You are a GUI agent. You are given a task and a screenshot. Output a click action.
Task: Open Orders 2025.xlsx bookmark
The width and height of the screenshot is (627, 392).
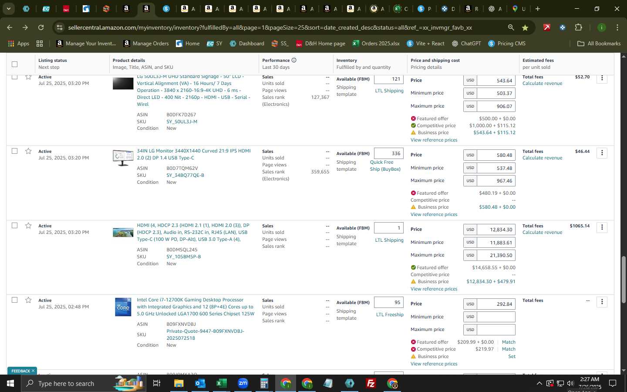point(376,44)
